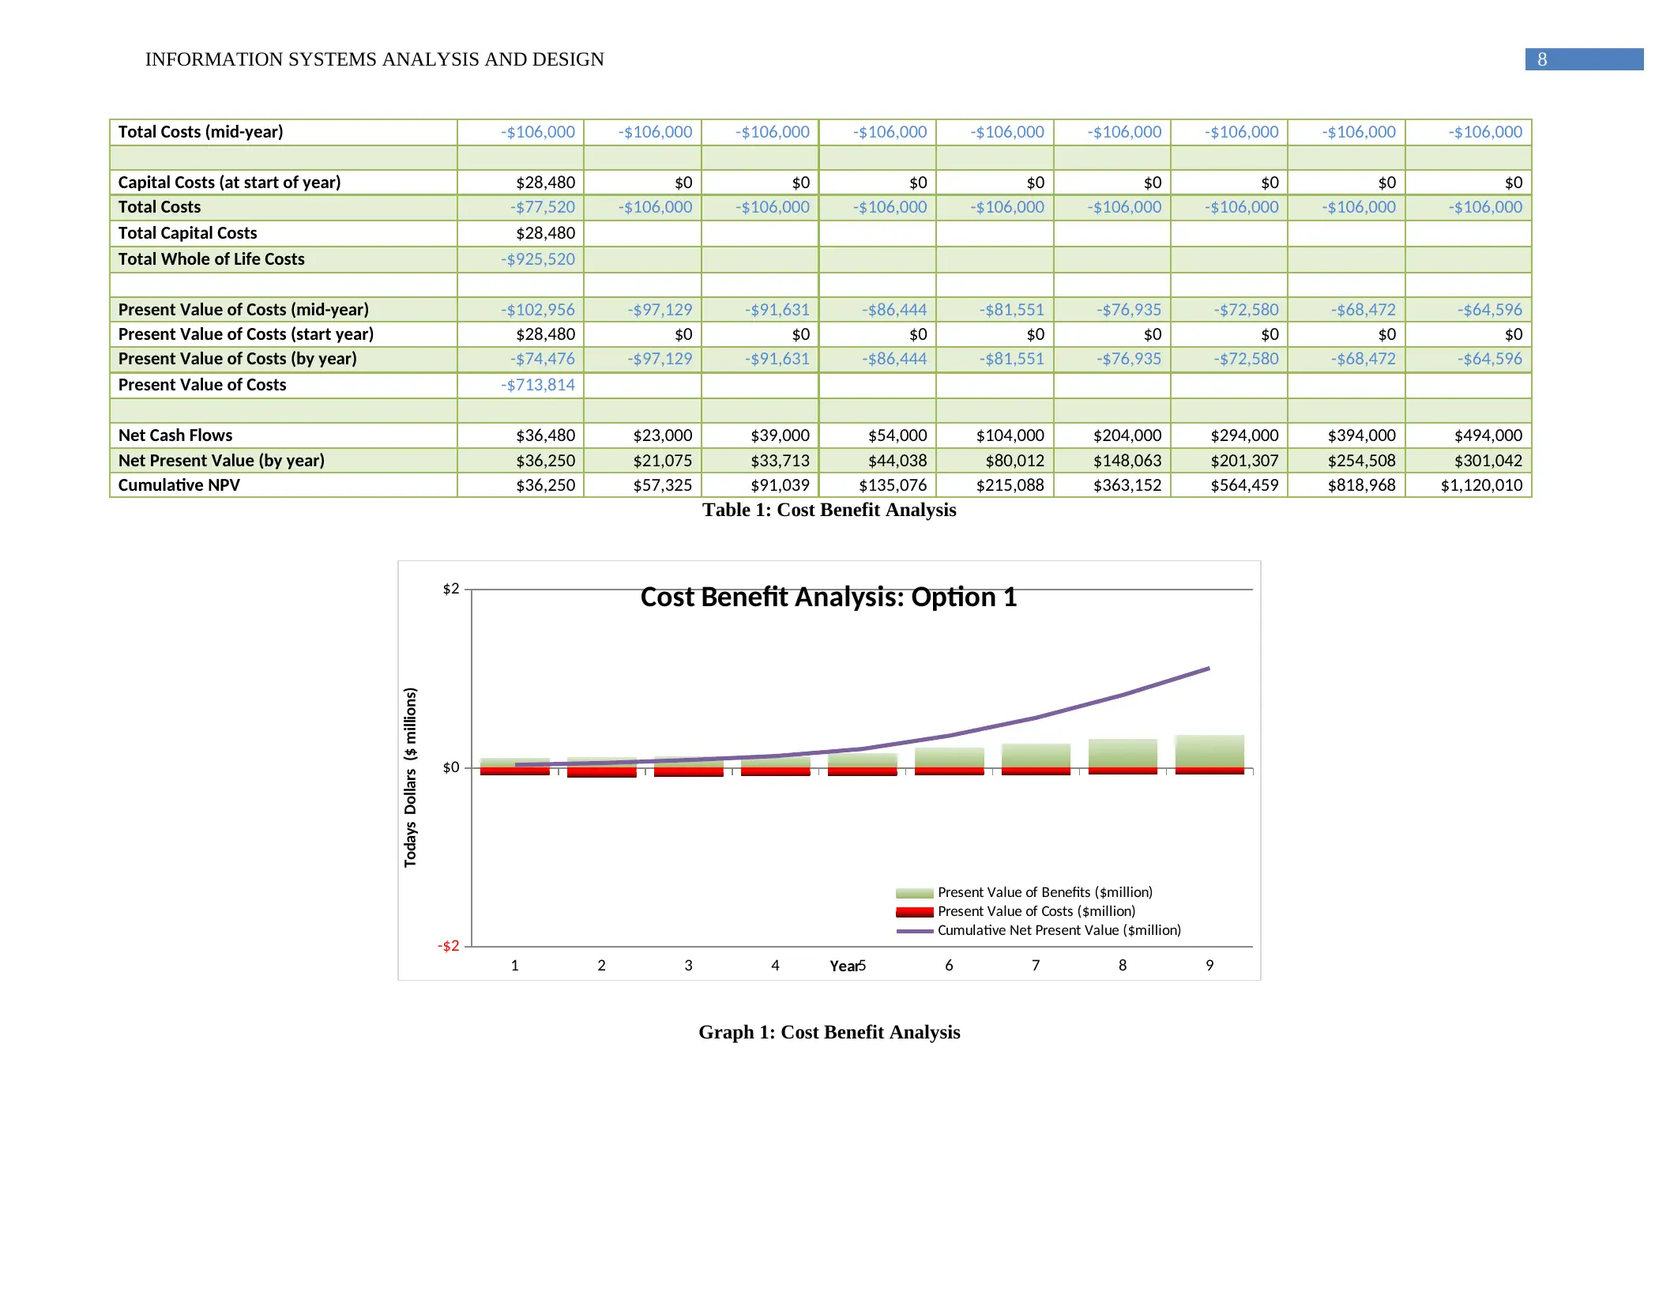This screenshot has width=1659, height=1304.
Task: Click 'Cumulative Net Present Value ($million)' legend text
Action: [1059, 930]
